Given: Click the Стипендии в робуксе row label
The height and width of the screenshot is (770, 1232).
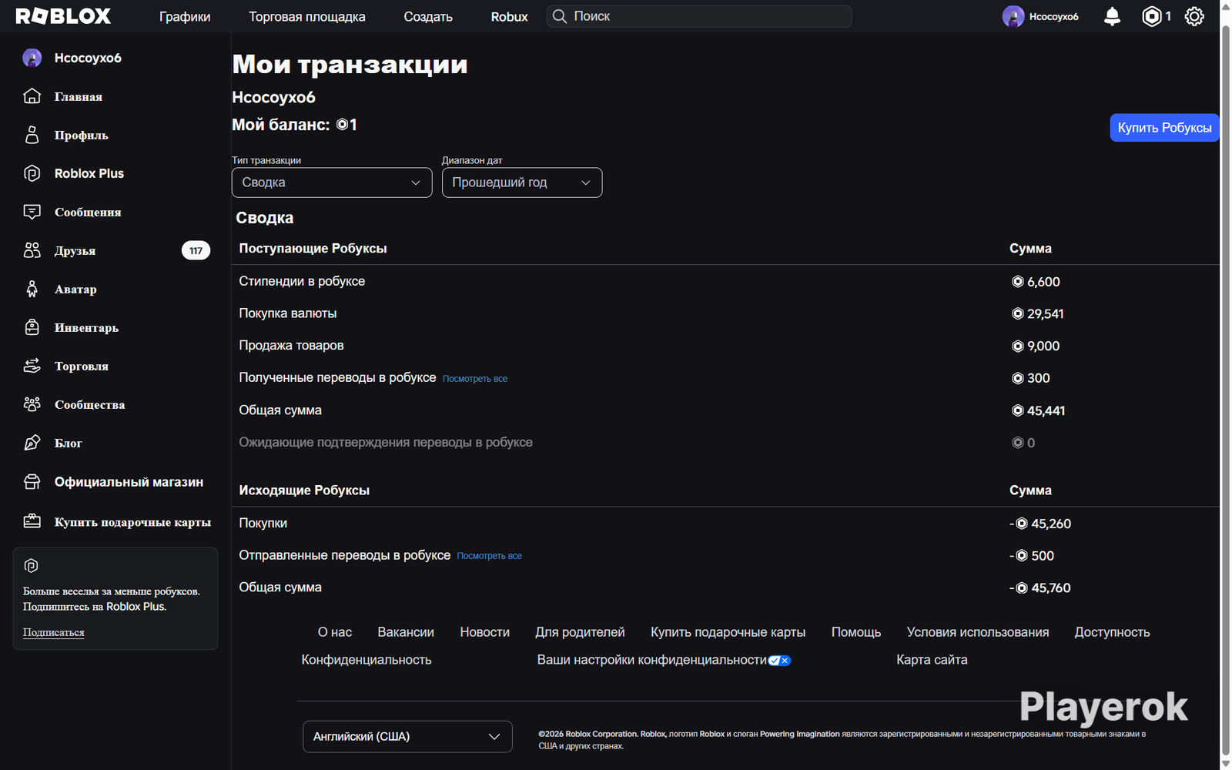Looking at the screenshot, I should click(302, 281).
